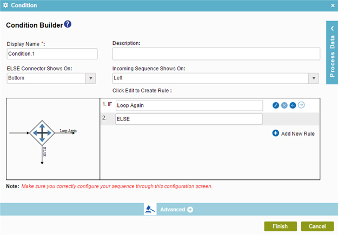Expand the Process Data side panel

332,52
